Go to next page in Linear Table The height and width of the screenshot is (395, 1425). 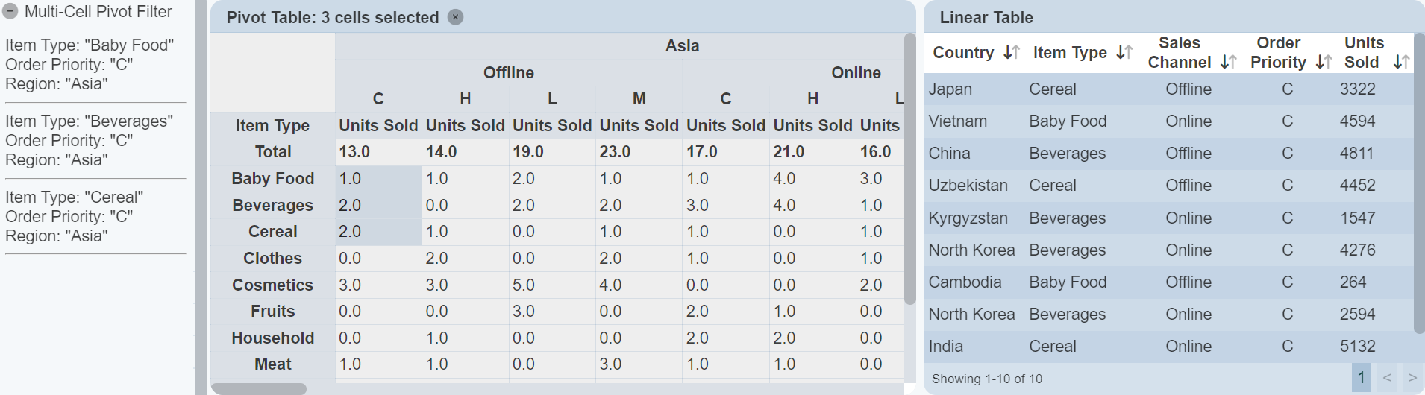tap(1412, 378)
